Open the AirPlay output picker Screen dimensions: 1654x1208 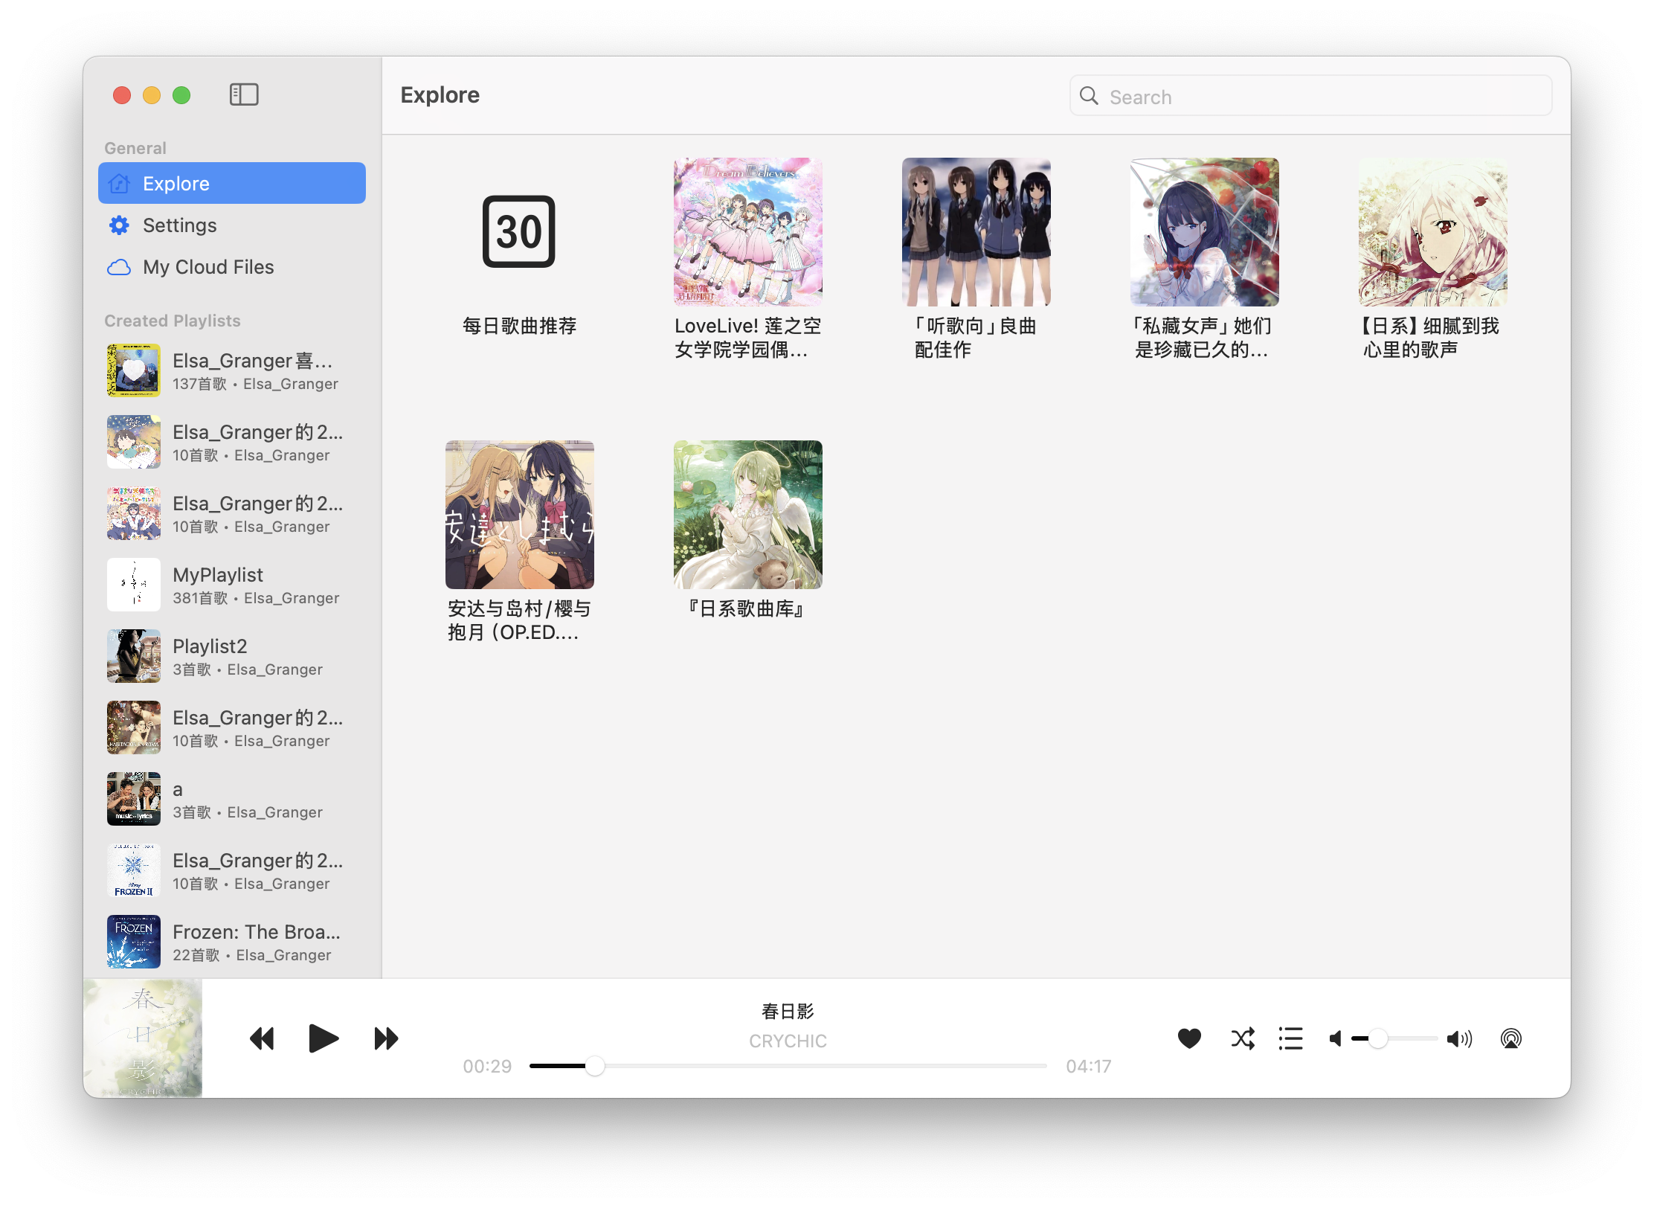pos(1510,1038)
